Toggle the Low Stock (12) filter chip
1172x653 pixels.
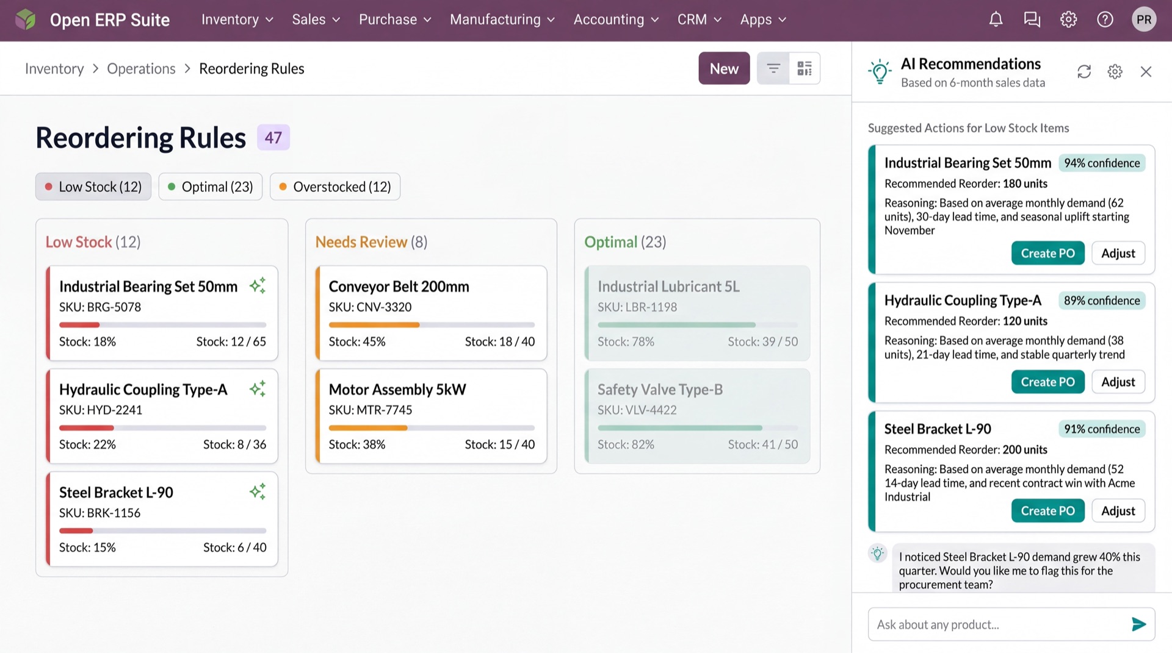coord(93,187)
